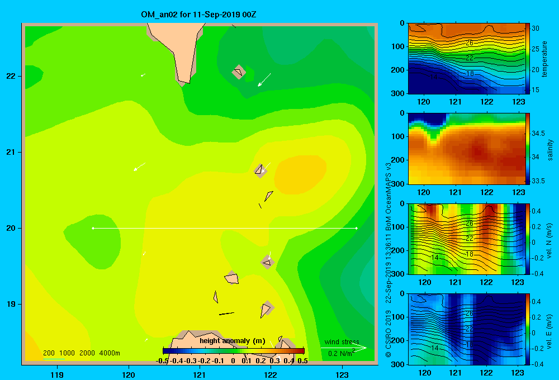Viewport: 559px width, 380px height.
Task: Click the wind arrow northeast of Taiwan's tip
Action: [x=264, y=80]
